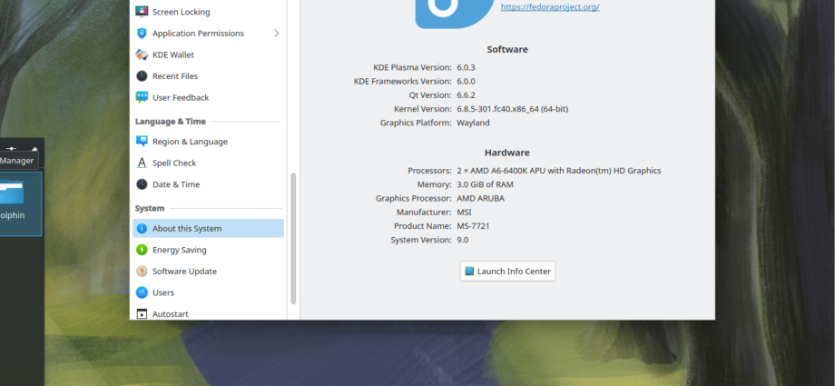835x386 pixels.
Task: Click the Spell Check letter A icon
Action: 142,163
